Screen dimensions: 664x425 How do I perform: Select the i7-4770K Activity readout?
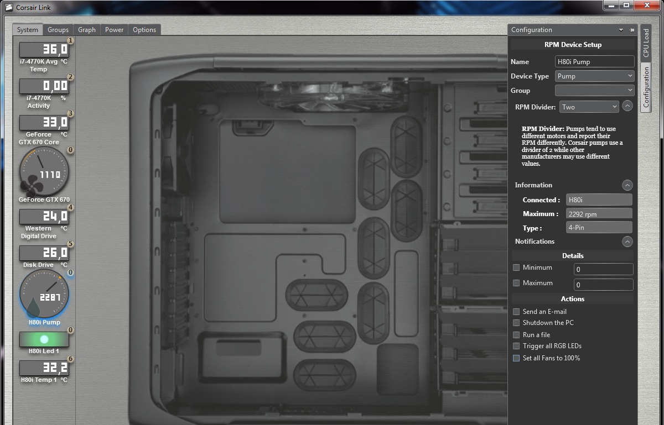pos(44,86)
